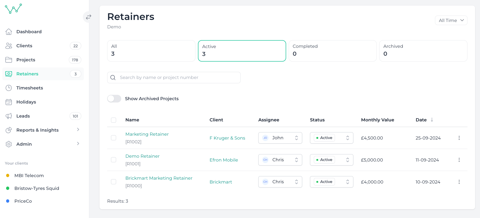Image resolution: width=480 pixels, height=218 pixels.
Task: Tick the select-all checkbox in the table header
Action: tap(114, 120)
